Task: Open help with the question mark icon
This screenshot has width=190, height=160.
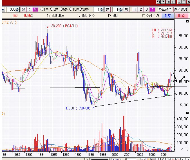Action: coord(163,2)
